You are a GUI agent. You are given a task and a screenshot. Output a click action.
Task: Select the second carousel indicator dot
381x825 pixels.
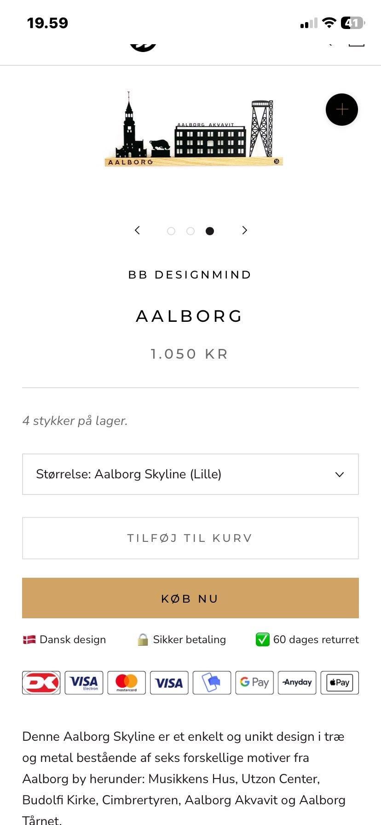(x=190, y=231)
